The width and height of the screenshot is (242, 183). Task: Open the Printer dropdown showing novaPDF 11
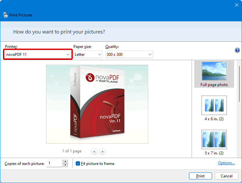coord(38,55)
